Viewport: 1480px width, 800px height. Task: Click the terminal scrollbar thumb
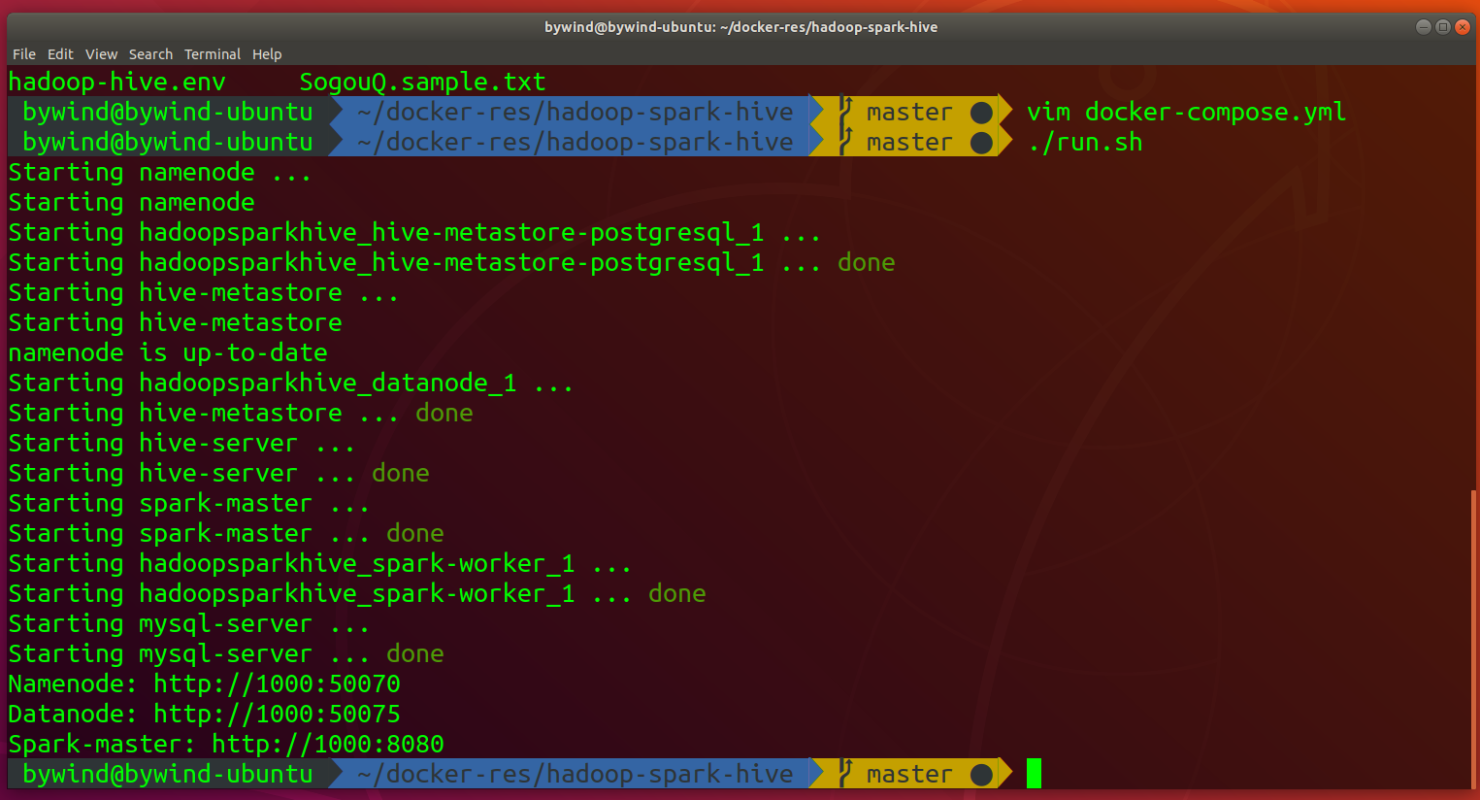pos(1474,638)
